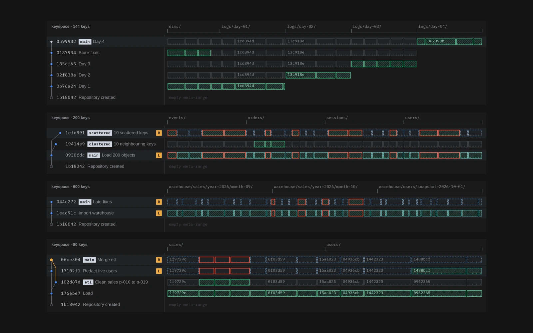Click the green 1488bcf range on the Redact five users row
The width and height of the screenshot is (533, 333).
point(439,271)
